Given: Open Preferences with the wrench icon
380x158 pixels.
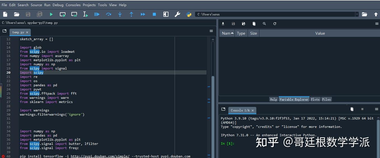Looking at the screenshot, I should 177,14.
